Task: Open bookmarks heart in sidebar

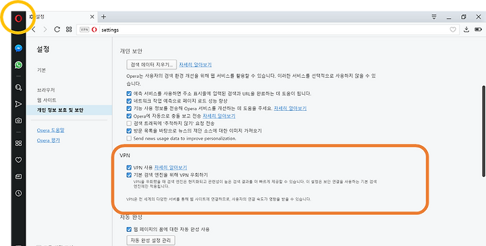Action: 19,159
